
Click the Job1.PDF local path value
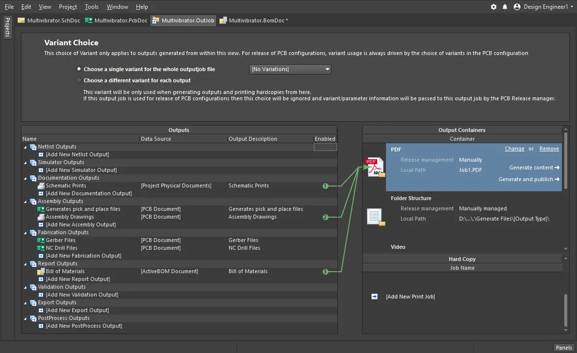click(470, 170)
